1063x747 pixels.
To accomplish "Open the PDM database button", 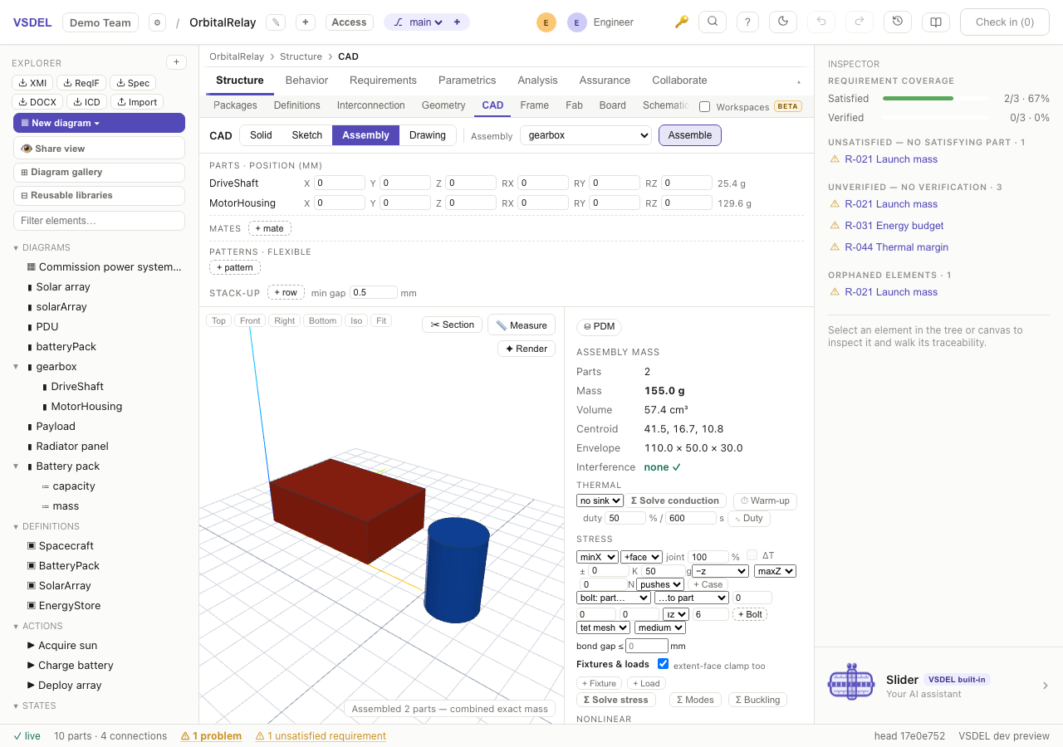I will point(599,327).
